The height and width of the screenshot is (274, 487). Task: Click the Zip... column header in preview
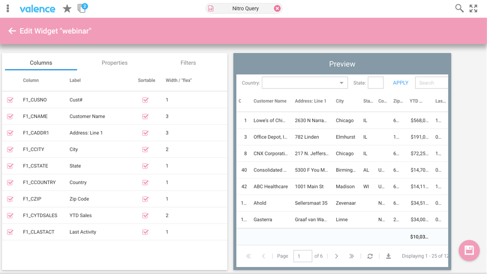398,101
